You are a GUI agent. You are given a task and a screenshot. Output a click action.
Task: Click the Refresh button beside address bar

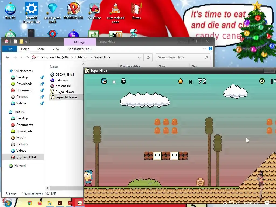(x=148, y=57)
